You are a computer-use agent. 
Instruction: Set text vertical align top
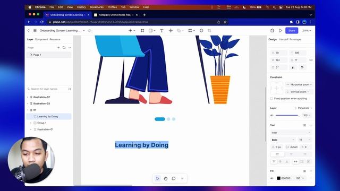tap(274, 161)
